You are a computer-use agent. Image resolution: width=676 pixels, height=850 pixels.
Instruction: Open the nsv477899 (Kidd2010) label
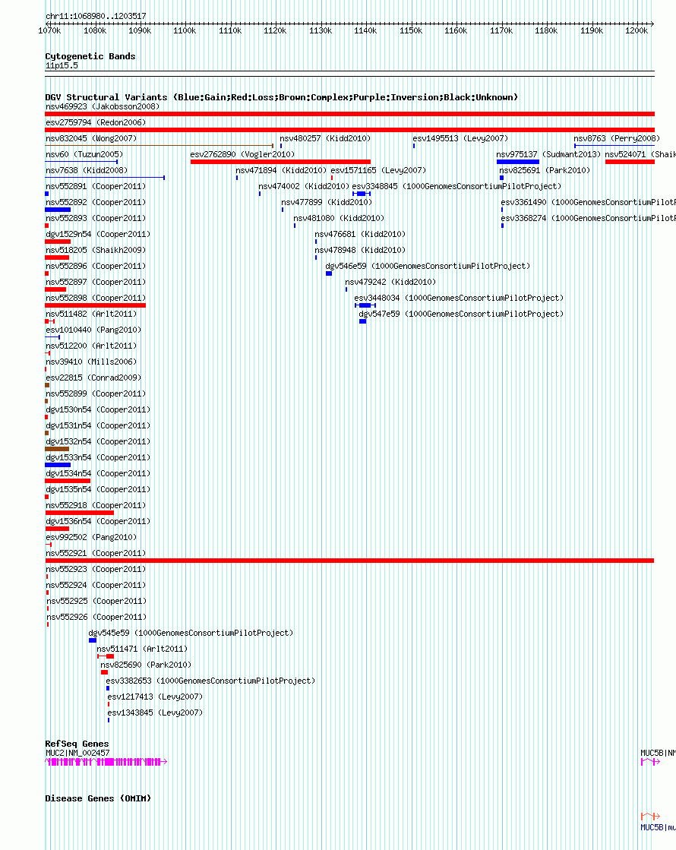coord(327,203)
